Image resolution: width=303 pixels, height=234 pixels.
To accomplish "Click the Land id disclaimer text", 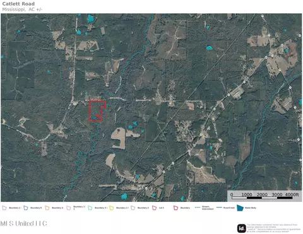I will tap(273, 228).
